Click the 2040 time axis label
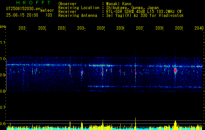This screenshot has height=130, width=205. point(199,28)
